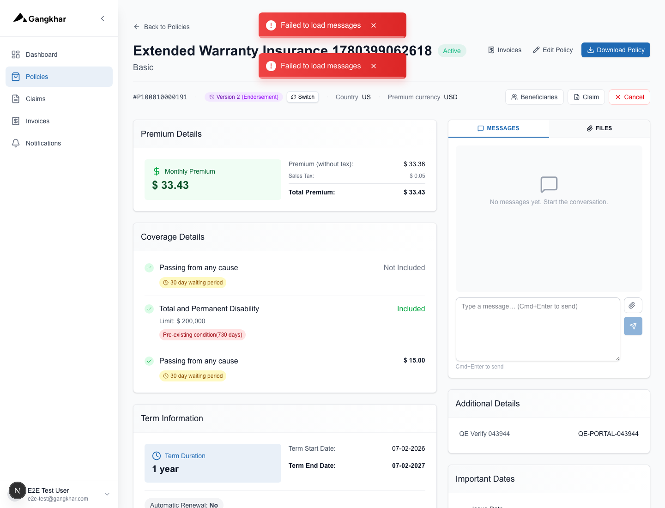Click the red Cancel policy button
Screen dimensions: 665x508
[x=629, y=97]
